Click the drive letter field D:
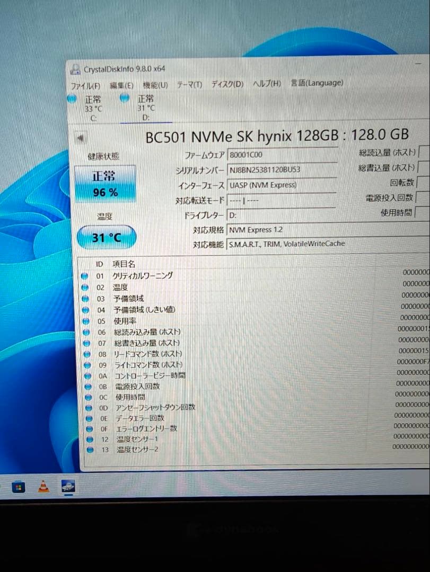The width and height of the screenshot is (430, 572). click(x=282, y=215)
